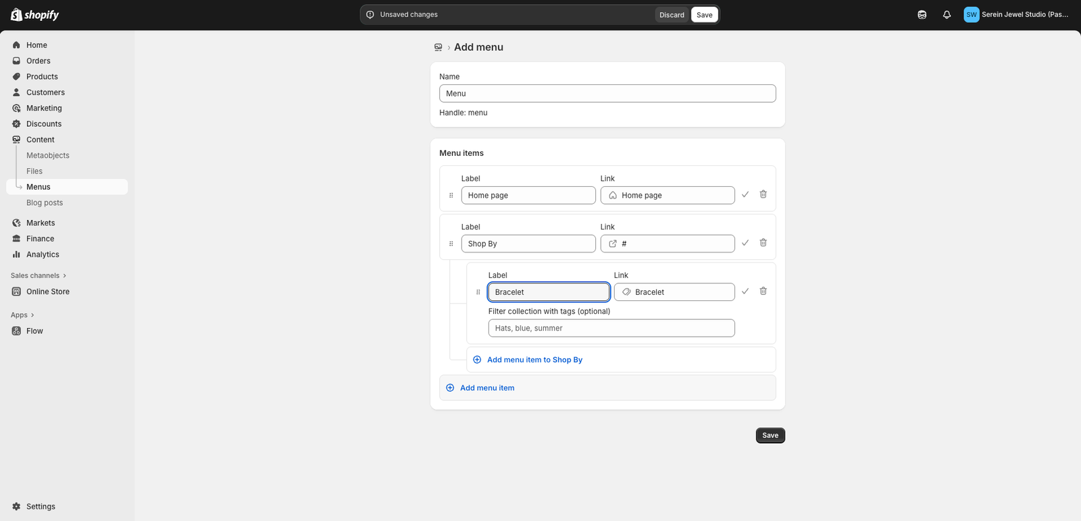Click the drag handle for Home page

[x=451, y=196]
